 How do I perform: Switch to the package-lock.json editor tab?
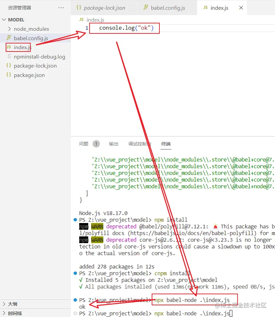pos(104,8)
